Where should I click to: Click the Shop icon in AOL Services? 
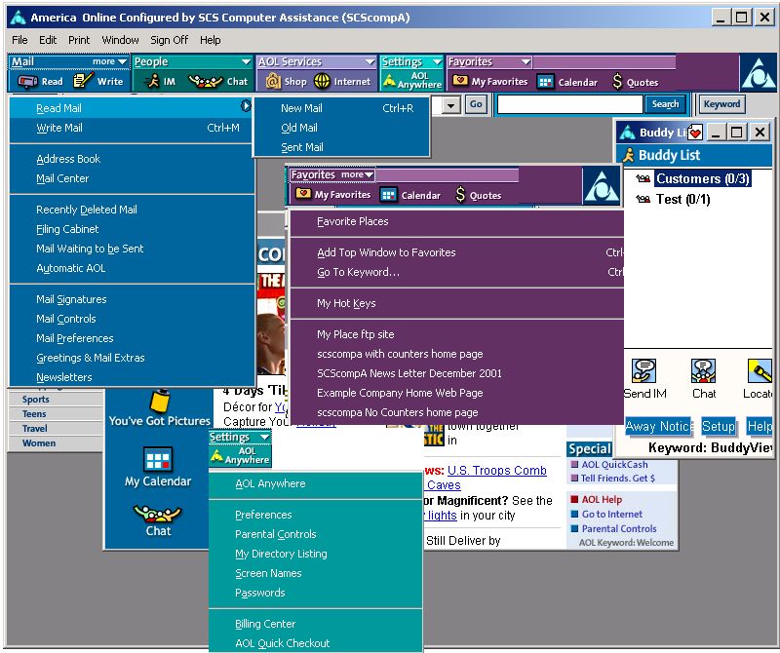274,82
